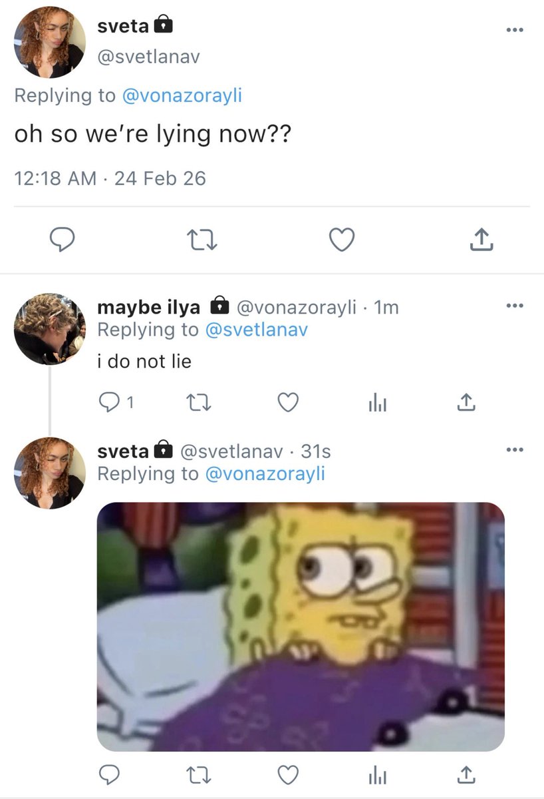Like the SpongeBob image reply
The width and height of the screenshot is (544, 799).
tap(287, 774)
